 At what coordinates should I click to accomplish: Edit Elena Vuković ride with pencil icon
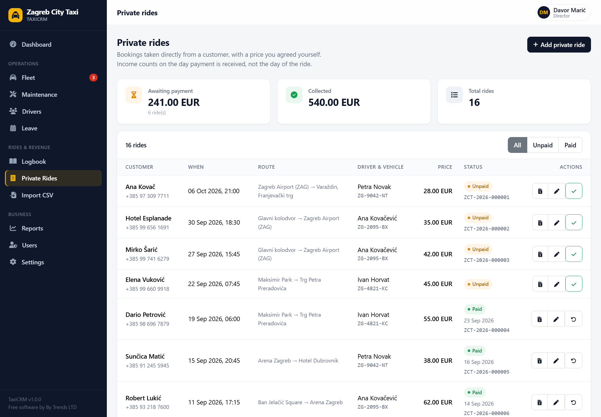pos(556,284)
